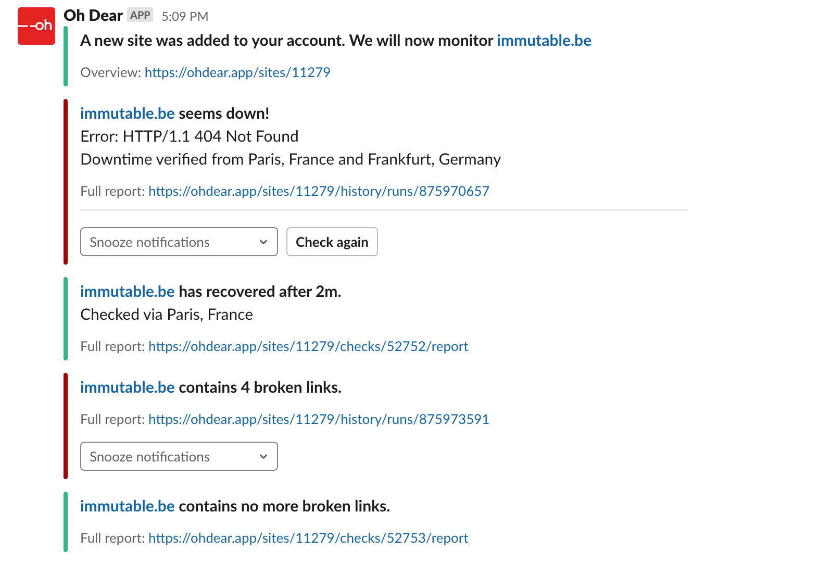
Task: Open the recovery report checks/52752
Action: click(x=308, y=346)
